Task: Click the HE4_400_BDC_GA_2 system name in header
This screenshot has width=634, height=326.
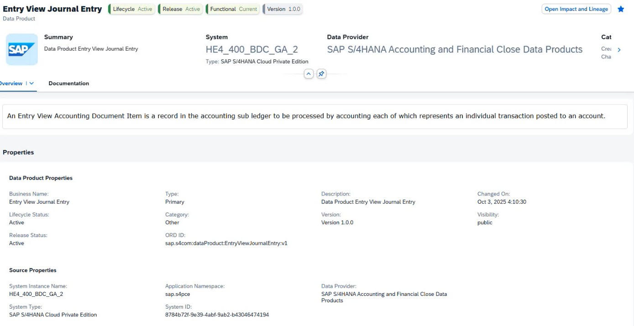Action: pyautogui.click(x=252, y=50)
